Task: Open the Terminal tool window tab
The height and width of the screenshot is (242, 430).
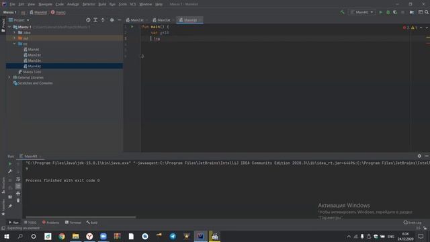Action: pos(73,223)
